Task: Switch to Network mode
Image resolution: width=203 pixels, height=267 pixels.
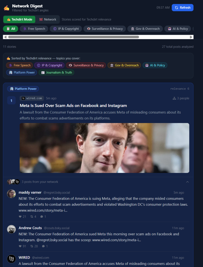Action: (x=48, y=19)
